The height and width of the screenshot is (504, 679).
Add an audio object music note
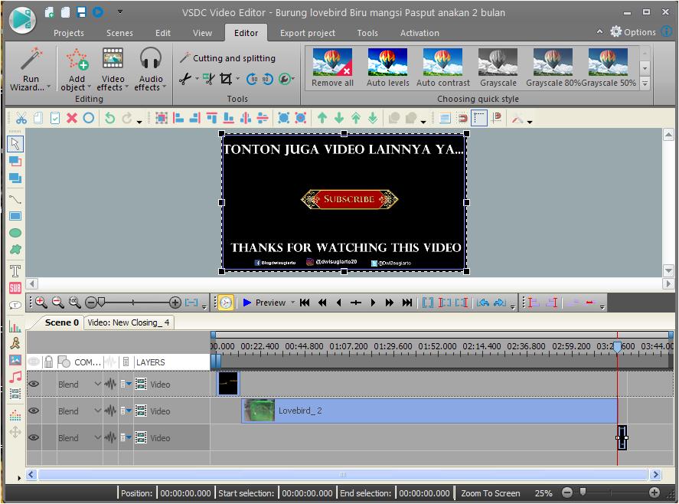[15, 377]
